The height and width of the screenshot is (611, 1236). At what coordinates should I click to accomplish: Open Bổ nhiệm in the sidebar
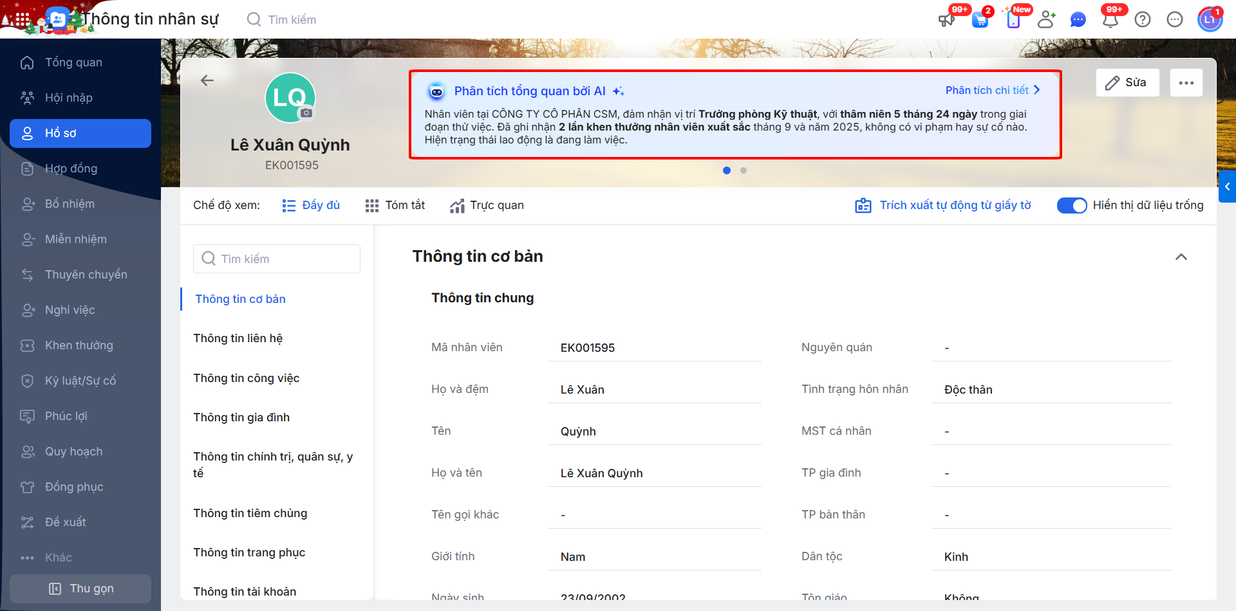click(x=80, y=204)
